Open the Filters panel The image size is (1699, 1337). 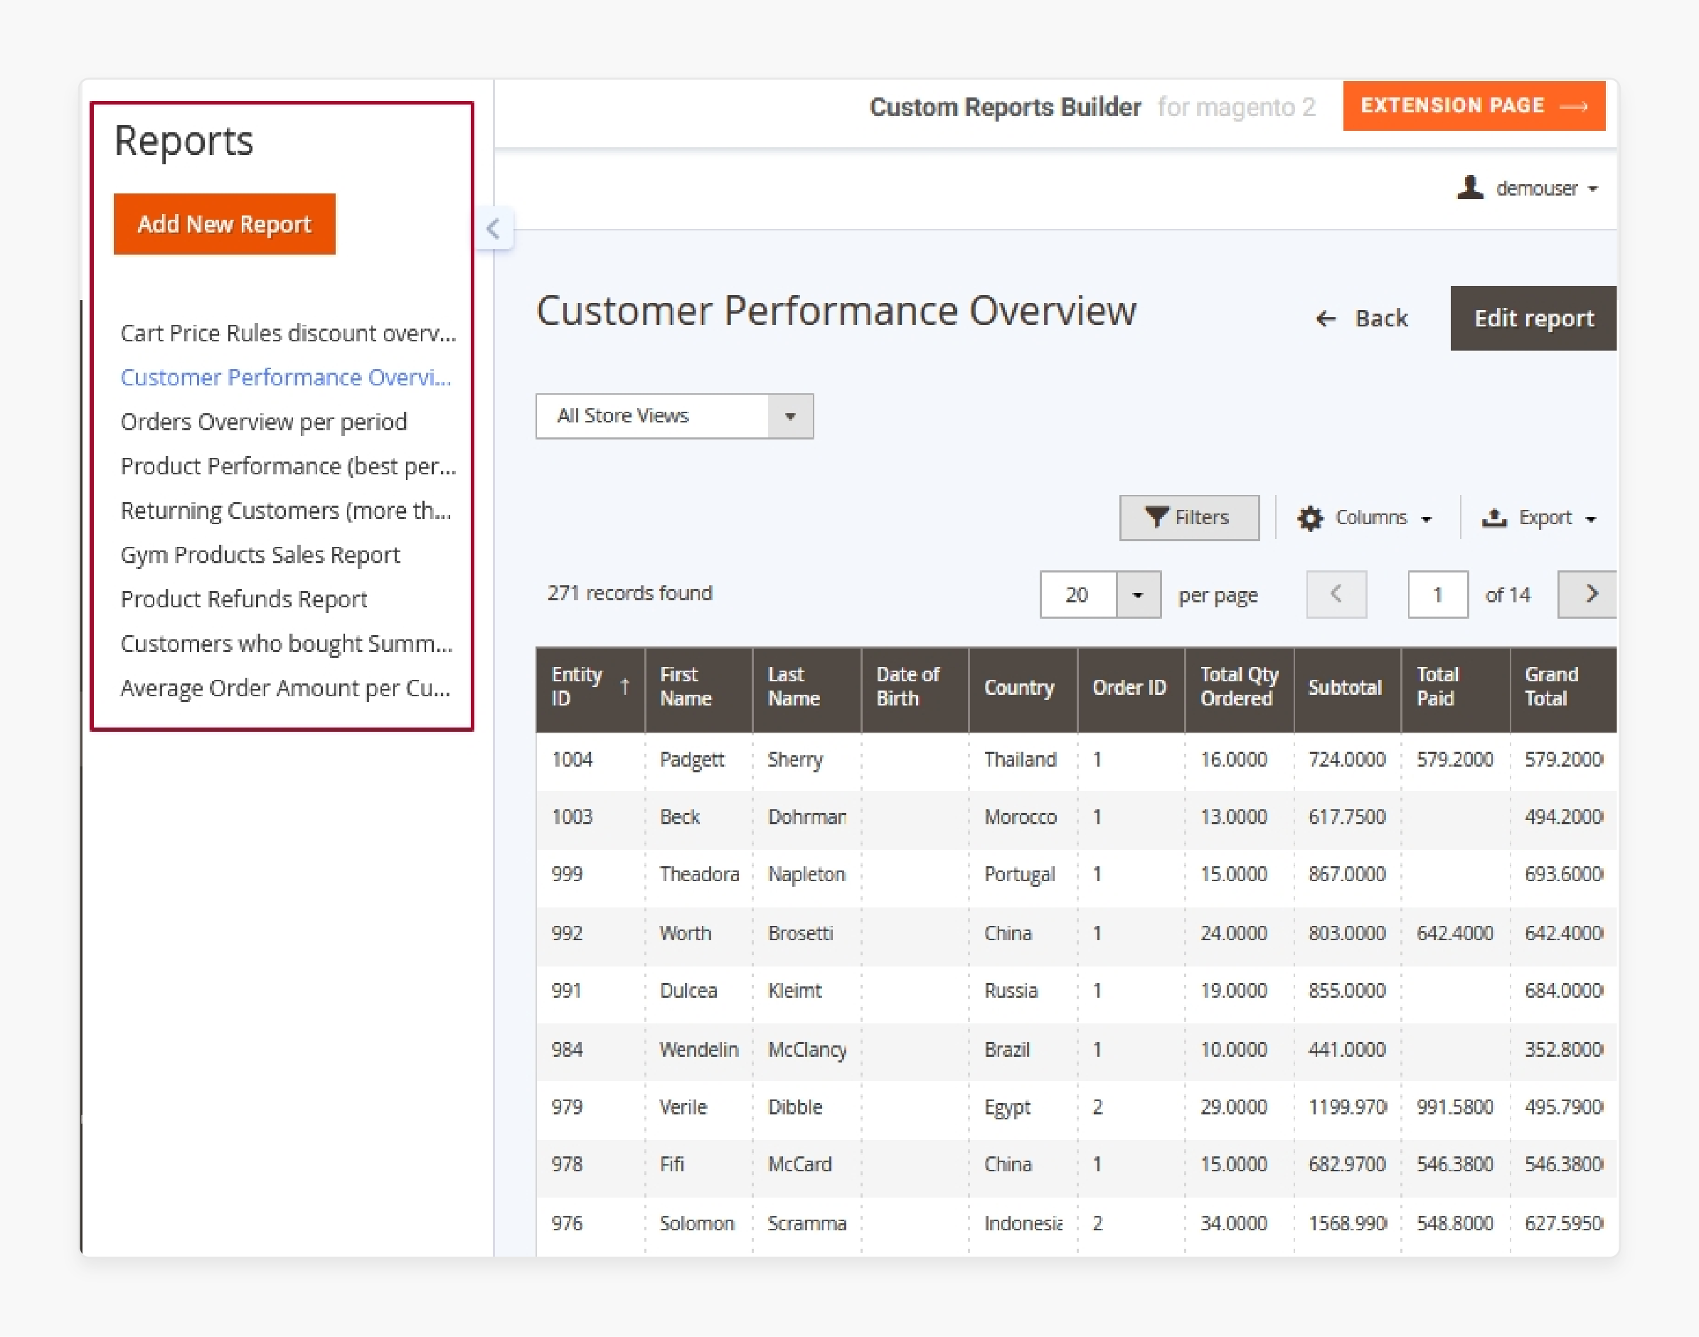coord(1190,518)
